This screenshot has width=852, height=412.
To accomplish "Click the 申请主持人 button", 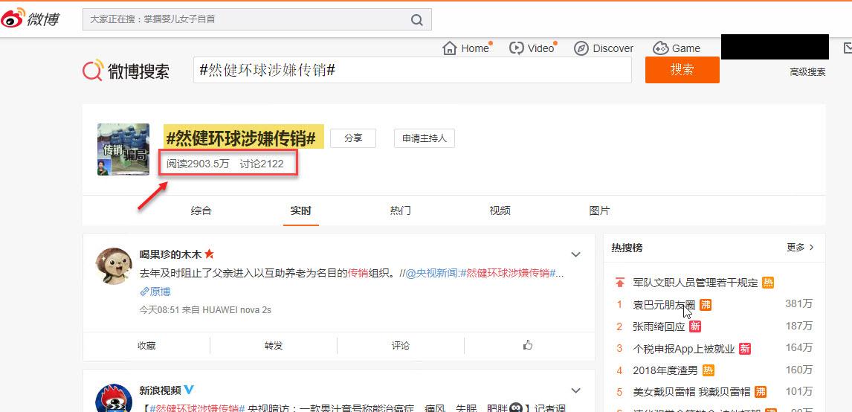I will [425, 138].
